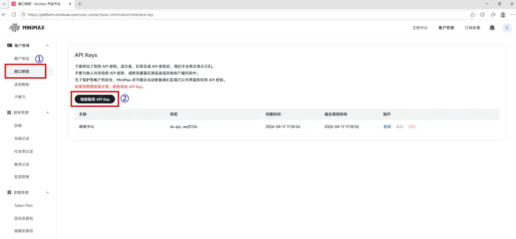
Task: View site info lock icon
Action: point(23,15)
